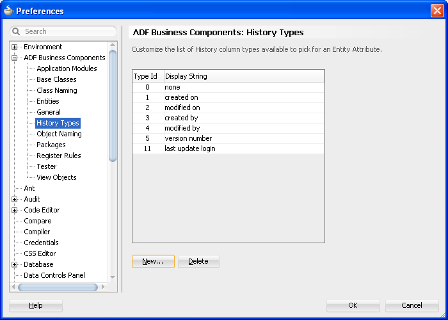Viewport: 448px width, 320px height.
Task: Click tree horizontal scrollbar thumb
Action: [58, 287]
